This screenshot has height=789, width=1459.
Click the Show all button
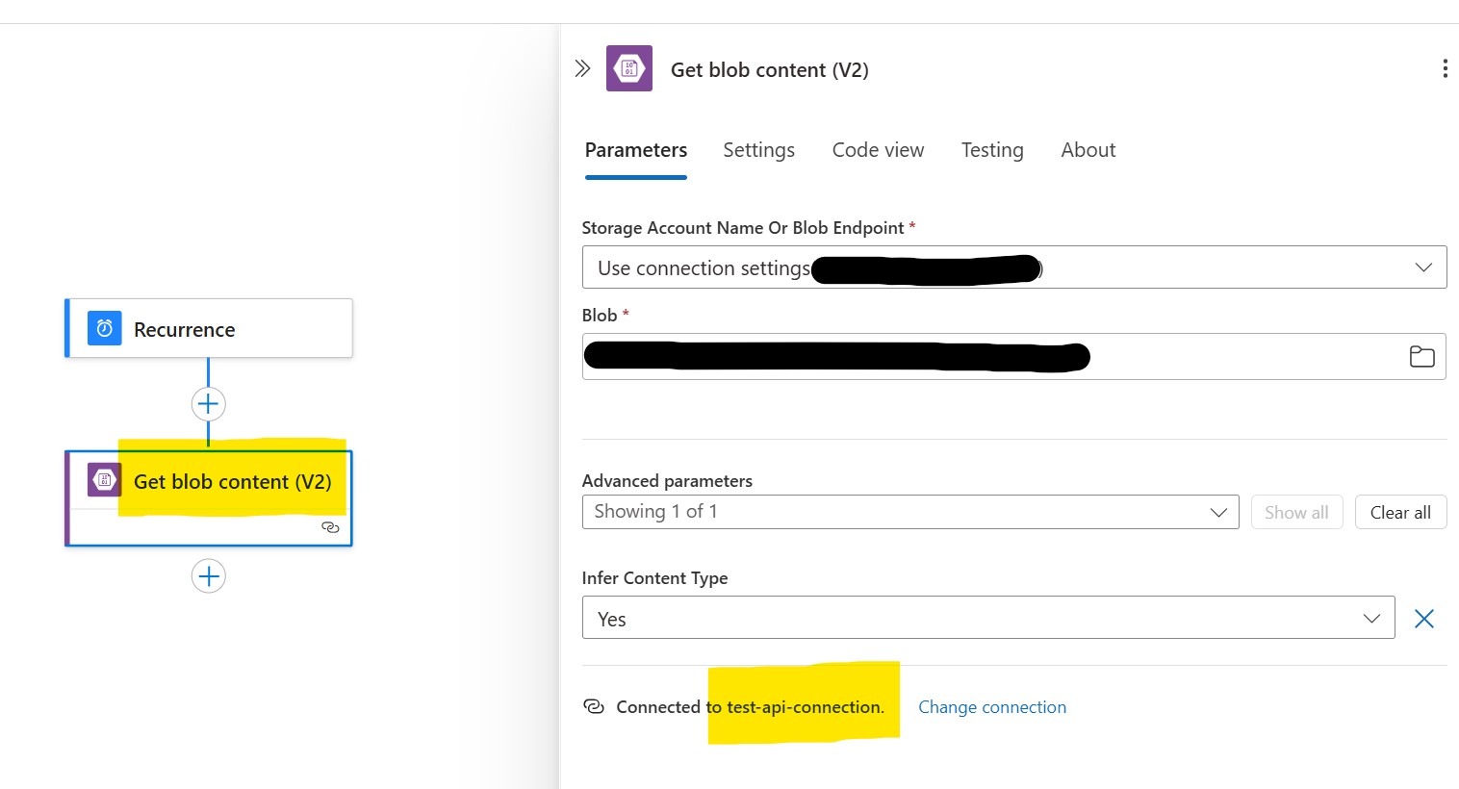click(x=1296, y=512)
